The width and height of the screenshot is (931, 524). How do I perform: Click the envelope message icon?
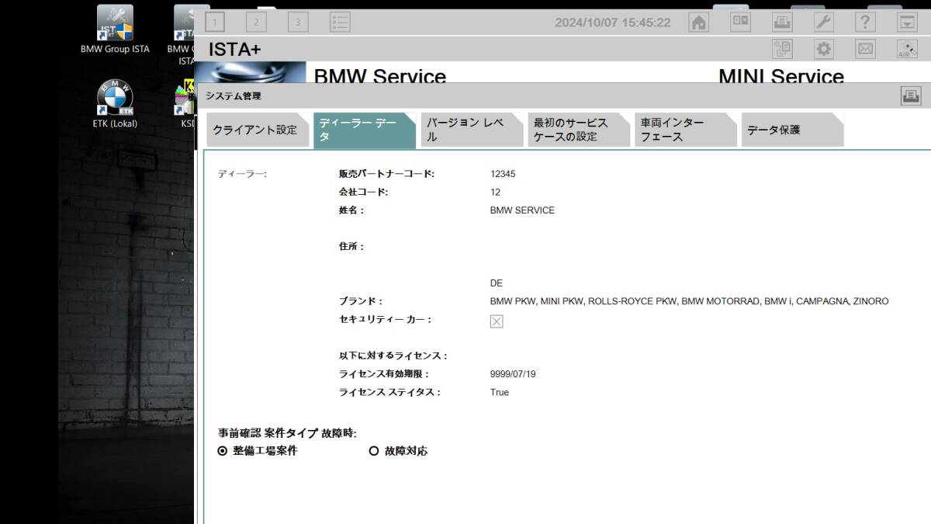pyautogui.click(x=866, y=49)
